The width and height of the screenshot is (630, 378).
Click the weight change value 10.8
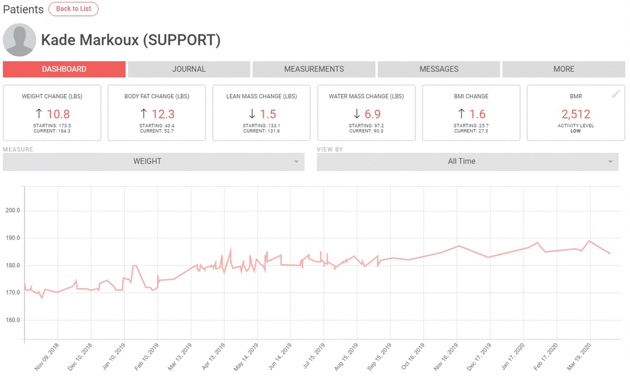pyautogui.click(x=58, y=114)
